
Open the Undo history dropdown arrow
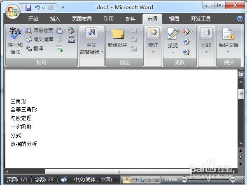point(43,8)
